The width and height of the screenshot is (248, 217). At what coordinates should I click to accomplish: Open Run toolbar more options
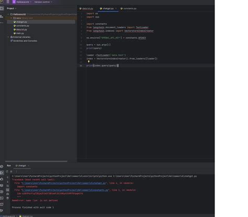click(x=16, y=172)
